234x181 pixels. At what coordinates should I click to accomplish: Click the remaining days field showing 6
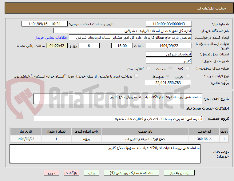[89, 46]
